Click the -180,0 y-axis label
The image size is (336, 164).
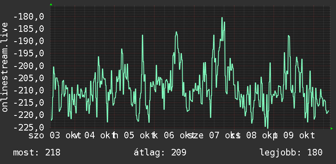(x=29, y=16)
